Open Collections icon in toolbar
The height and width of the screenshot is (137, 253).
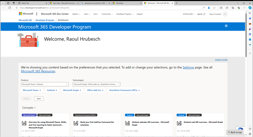tap(233, 8)
